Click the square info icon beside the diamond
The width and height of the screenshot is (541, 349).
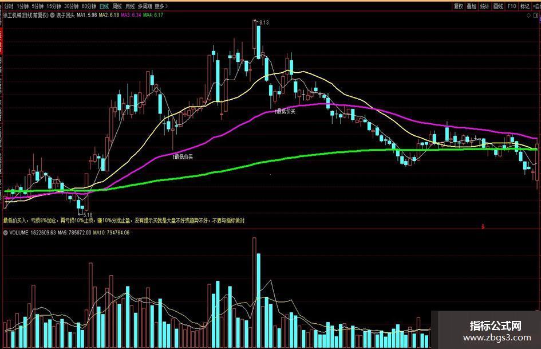pos(536,15)
